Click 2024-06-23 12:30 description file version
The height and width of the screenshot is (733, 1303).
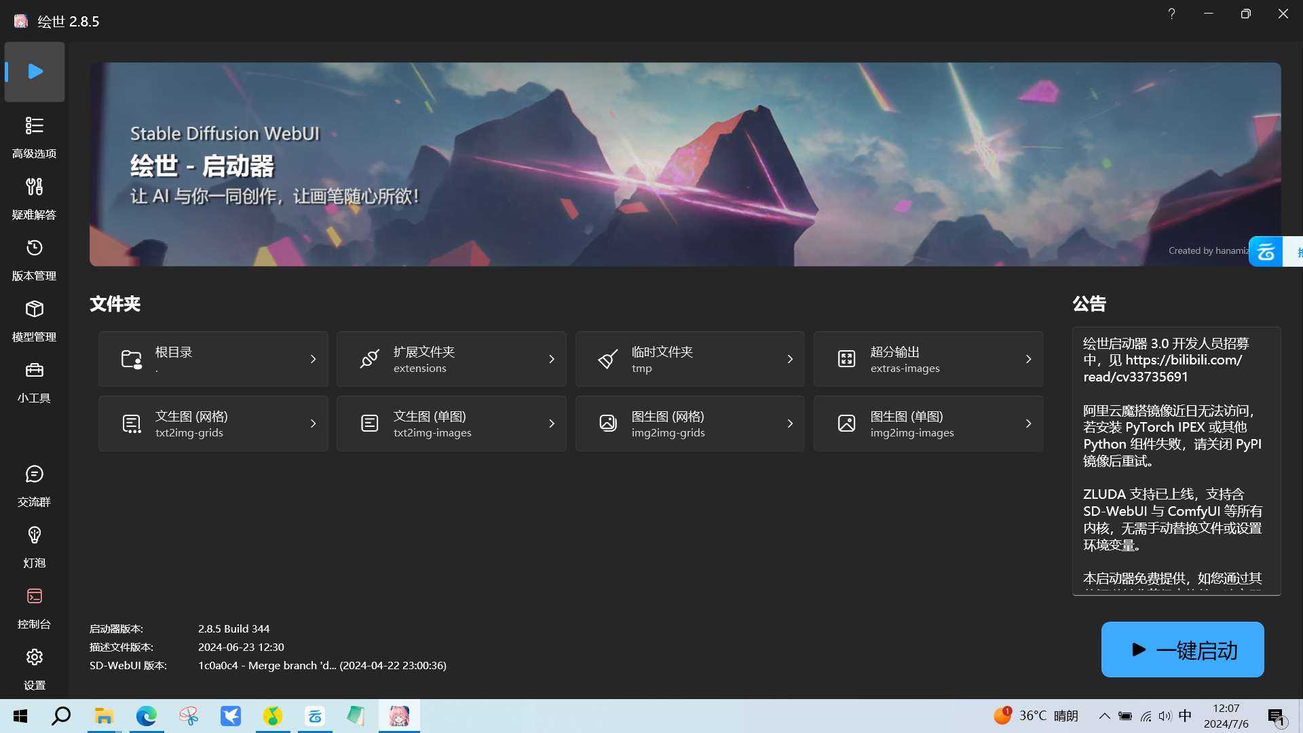(241, 647)
